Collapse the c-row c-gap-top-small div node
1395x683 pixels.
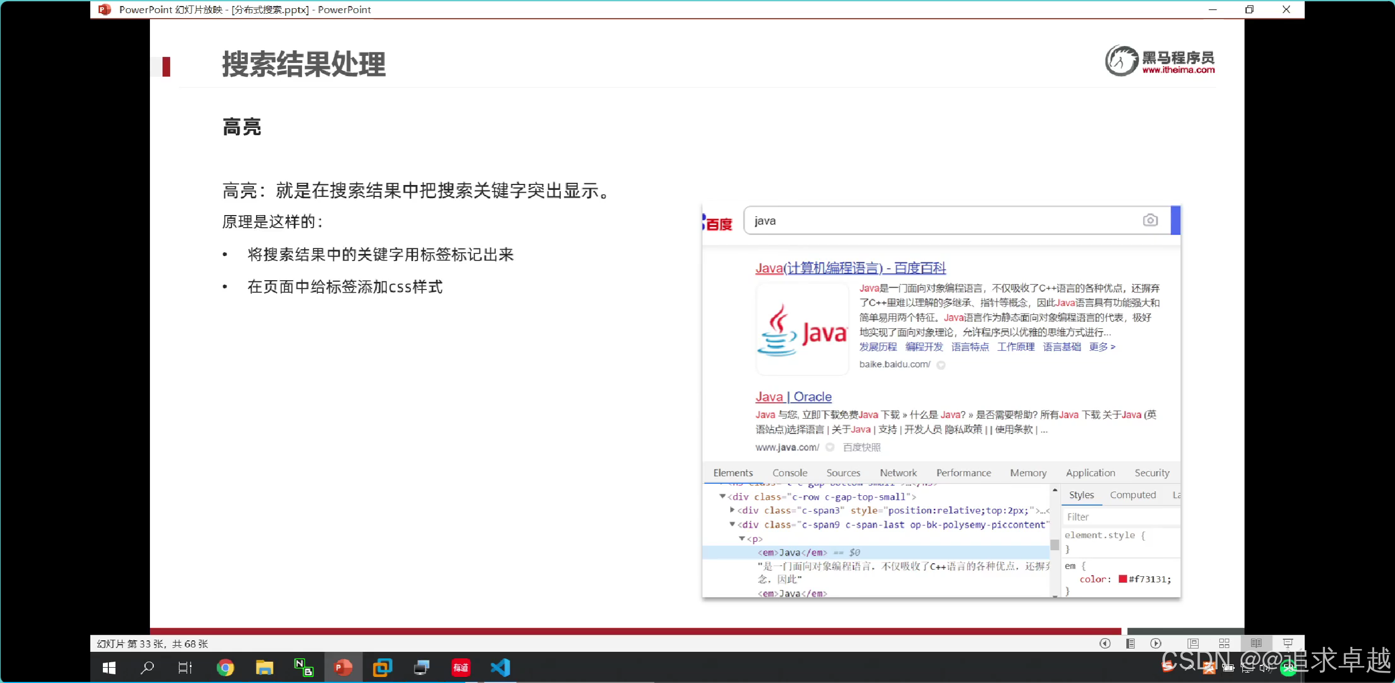pos(722,496)
